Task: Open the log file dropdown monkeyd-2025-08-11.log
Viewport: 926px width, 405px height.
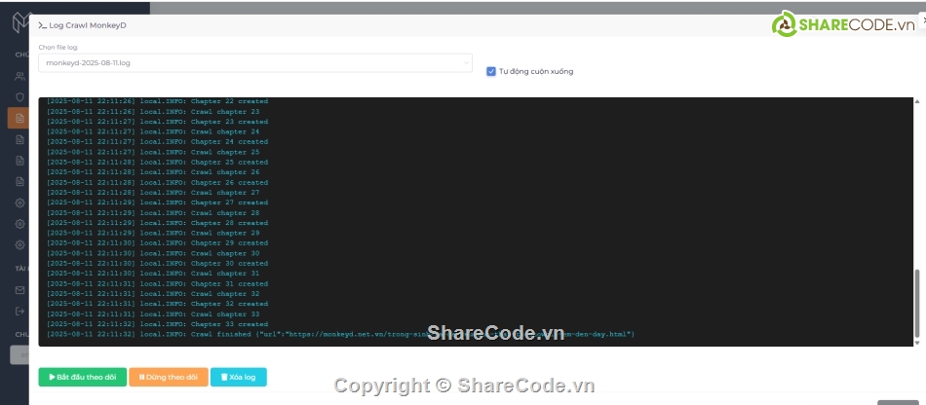Action: (x=255, y=63)
